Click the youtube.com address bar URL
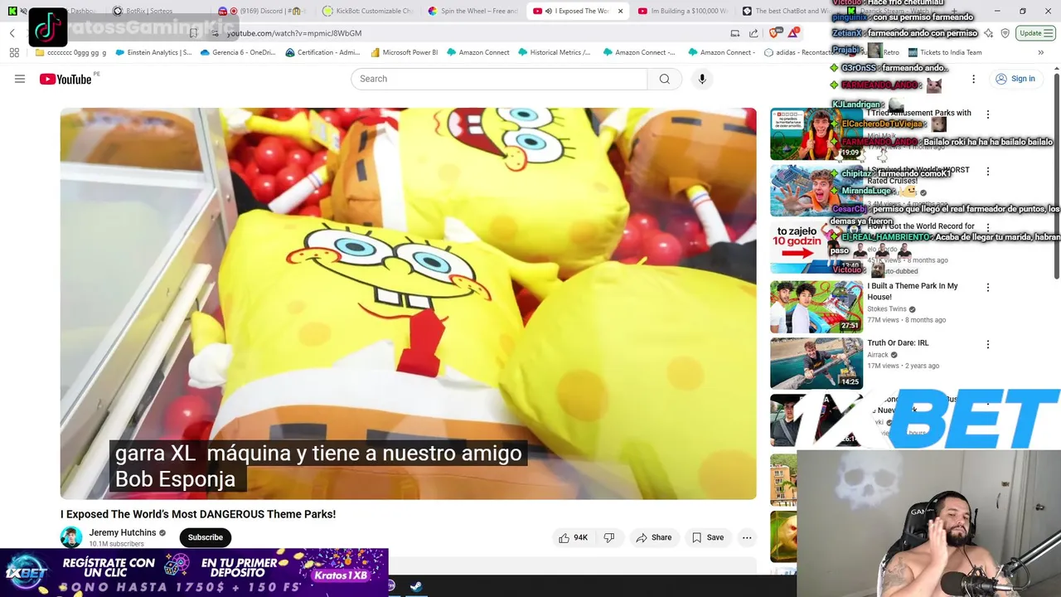The width and height of the screenshot is (1061, 597). point(294,33)
